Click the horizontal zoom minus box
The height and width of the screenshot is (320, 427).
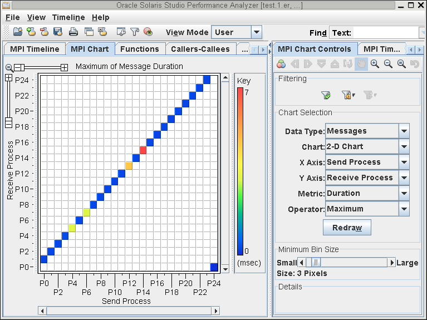point(17,67)
